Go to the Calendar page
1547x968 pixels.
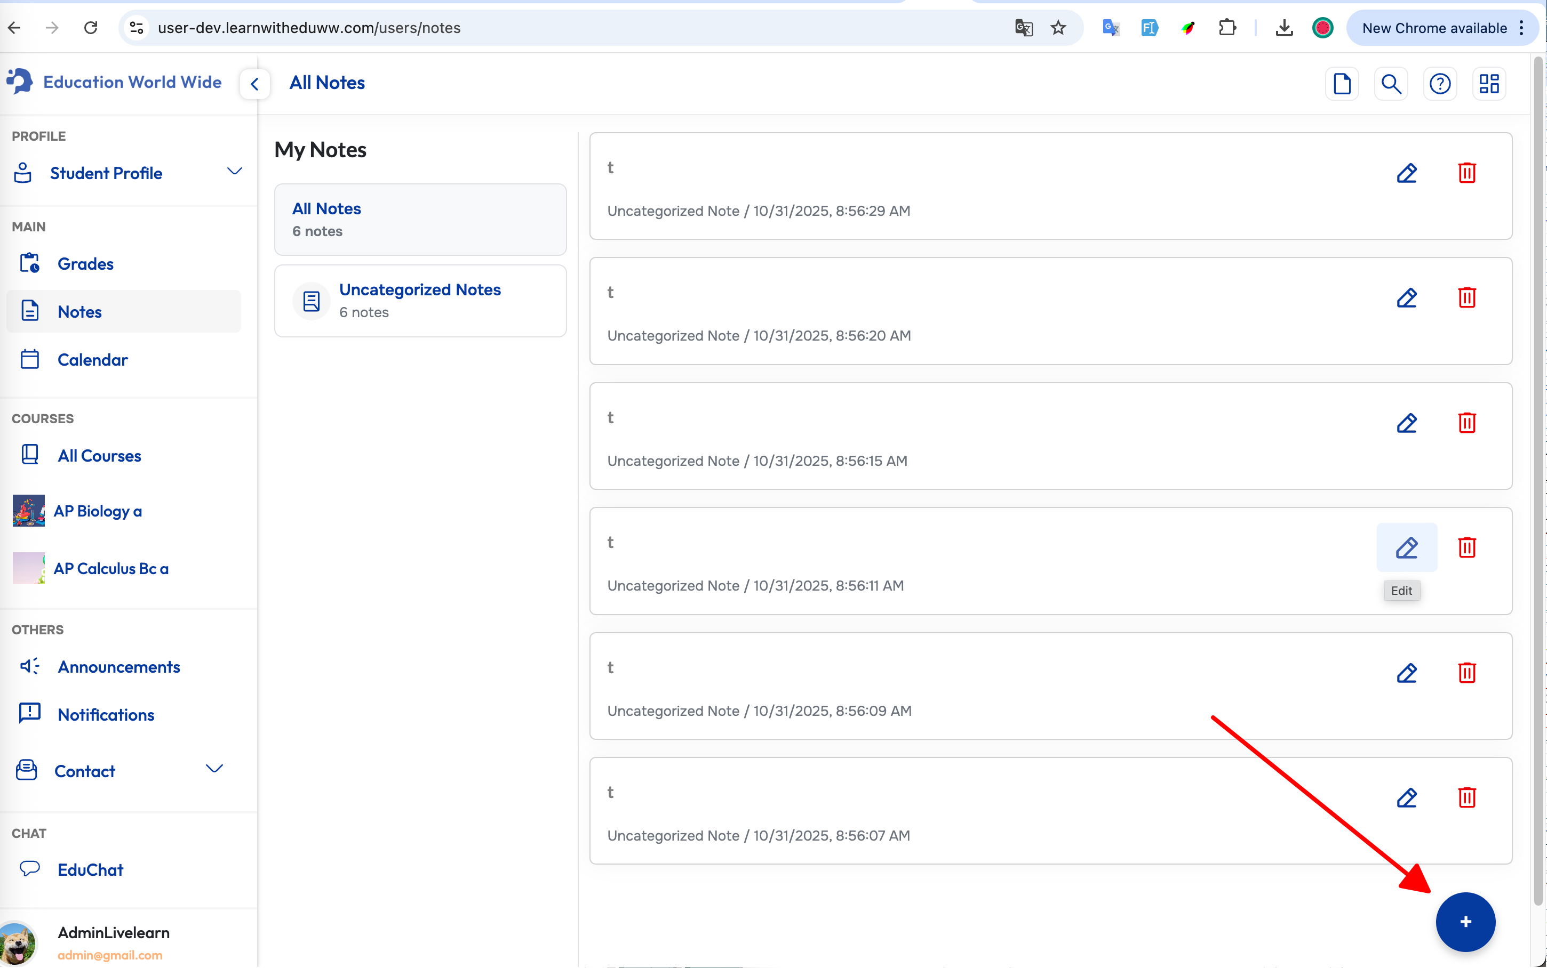tap(92, 360)
